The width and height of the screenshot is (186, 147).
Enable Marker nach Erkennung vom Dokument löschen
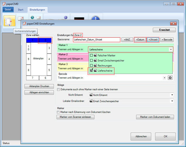coord(58,112)
